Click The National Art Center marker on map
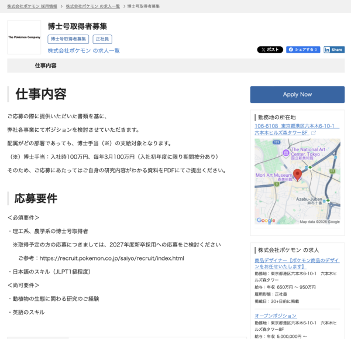Screen dimensions: 351x339 [x=286, y=153]
